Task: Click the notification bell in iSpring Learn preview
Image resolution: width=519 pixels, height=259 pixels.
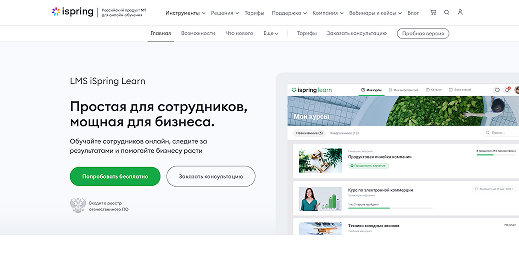Action: tap(507, 90)
